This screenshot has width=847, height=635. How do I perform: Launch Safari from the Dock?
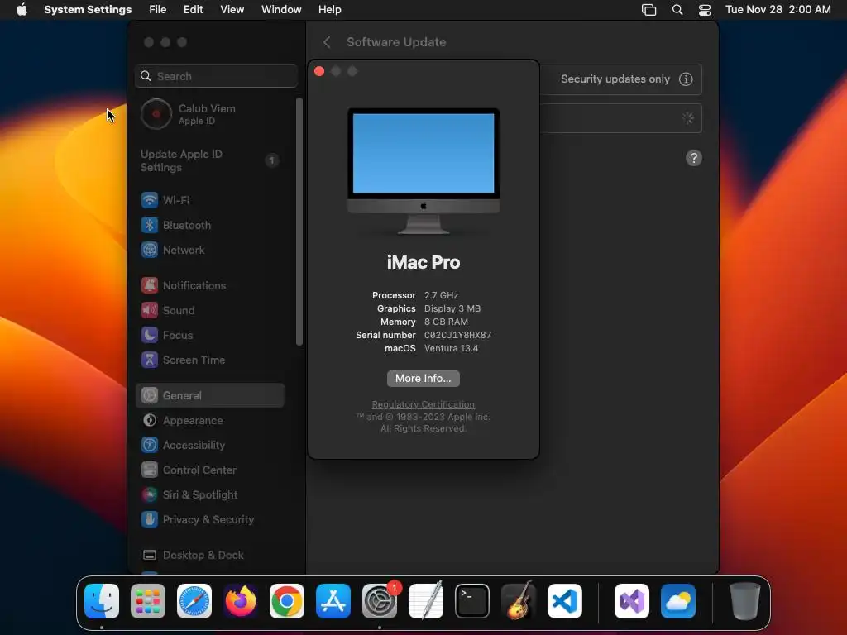pos(194,601)
